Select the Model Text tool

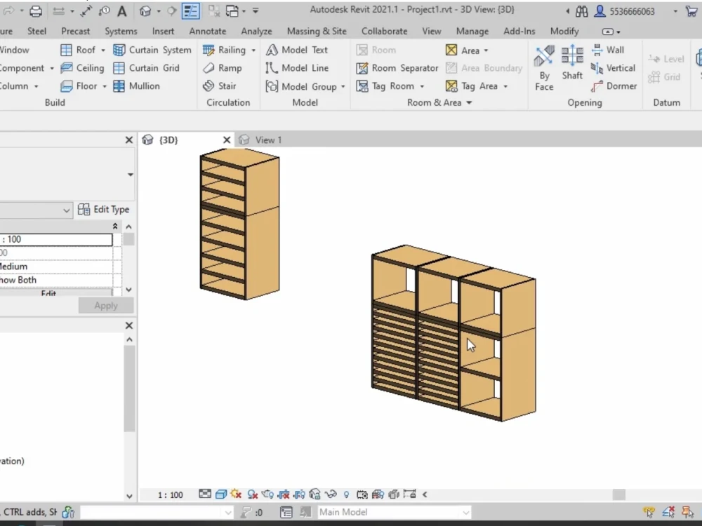(x=297, y=50)
